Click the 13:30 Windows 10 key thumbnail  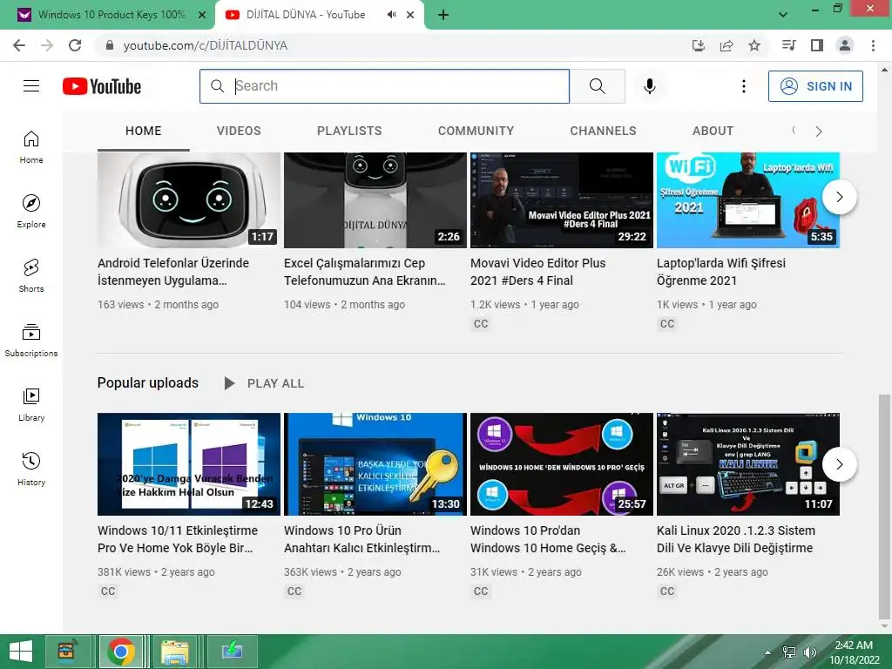[375, 464]
